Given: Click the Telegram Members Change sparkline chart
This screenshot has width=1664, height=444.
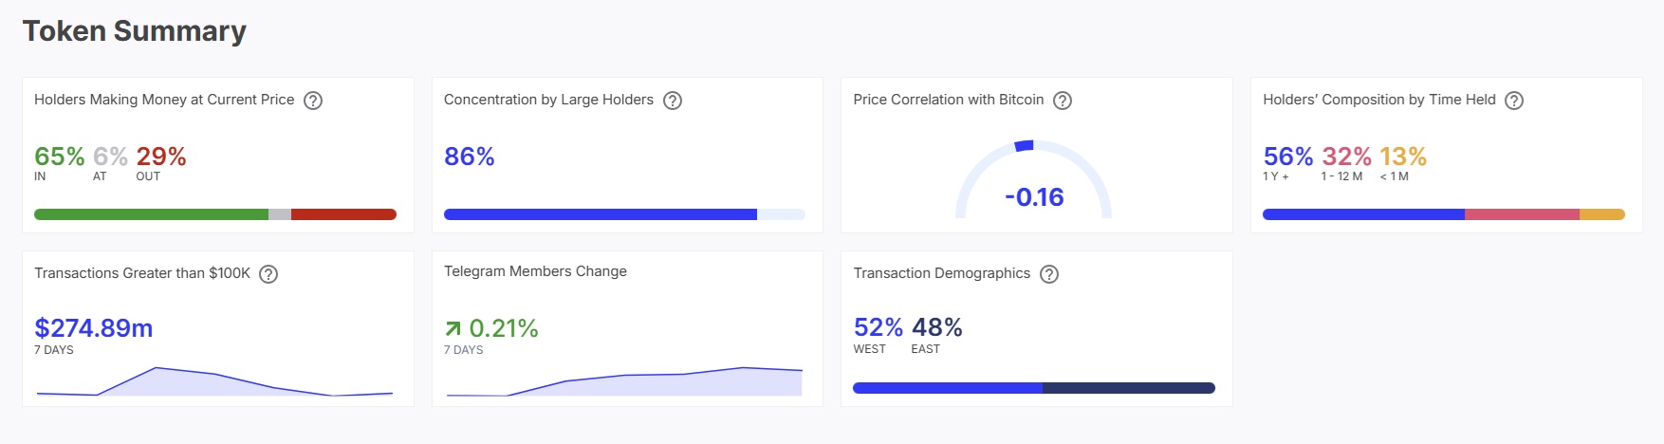Looking at the screenshot, I should 624,381.
